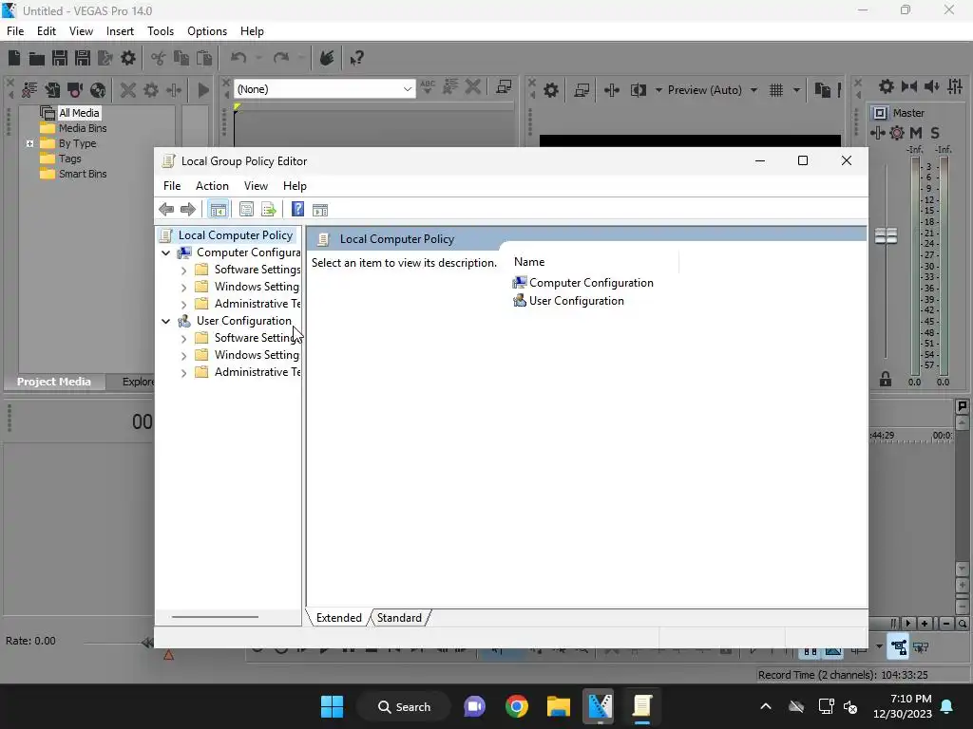The height and width of the screenshot is (729, 973).
Task: Click Back arrow in Group Policy Editor toolbar
Action: click(x=166, y=210)
